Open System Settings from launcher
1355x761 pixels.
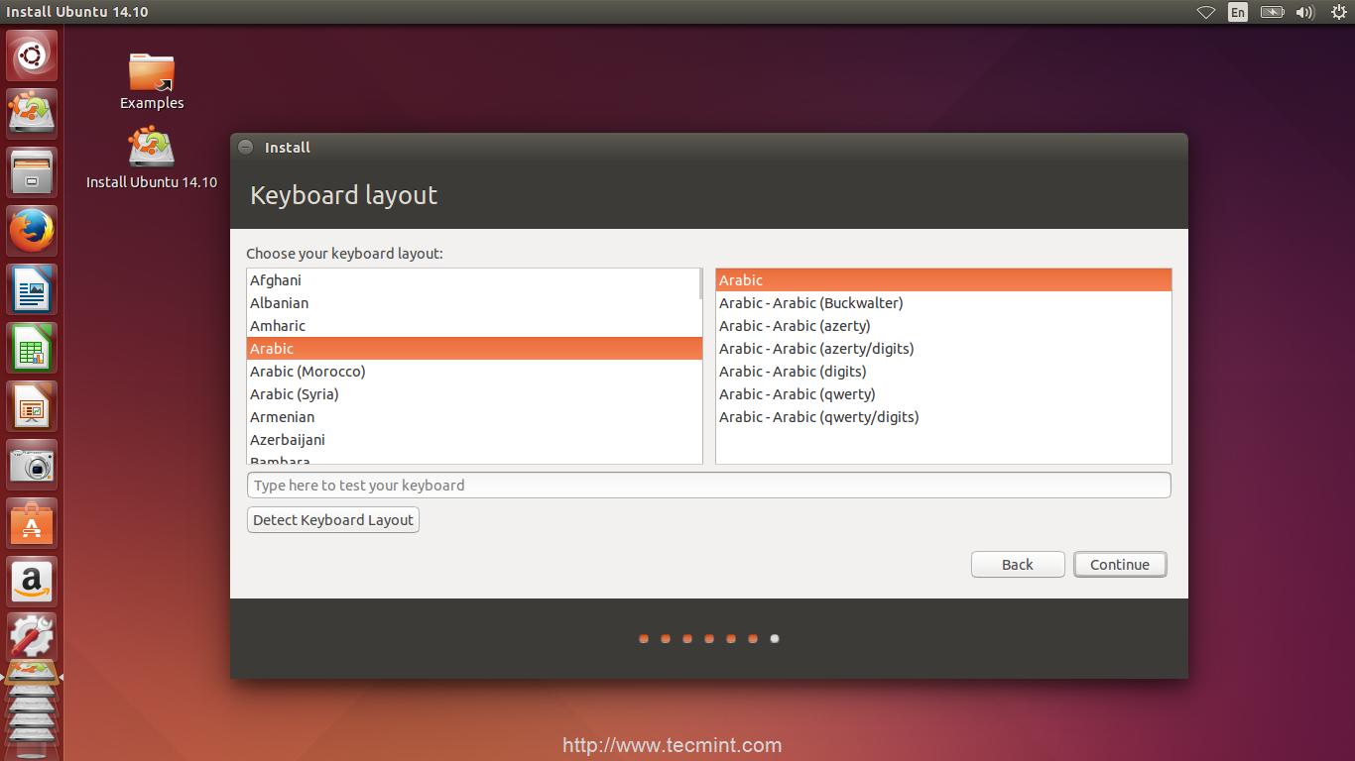(x=32, y=638)
